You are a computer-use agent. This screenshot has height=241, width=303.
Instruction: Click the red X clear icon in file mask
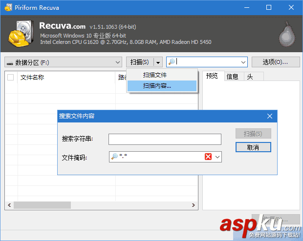pyautogui.click(x=208, y=157)
